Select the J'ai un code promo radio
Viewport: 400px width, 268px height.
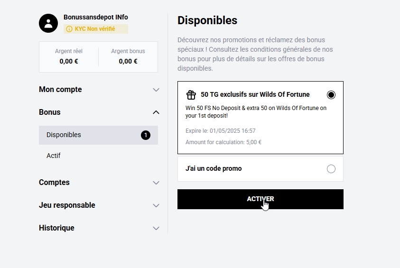pyautogui.click(x=331, y=169)
